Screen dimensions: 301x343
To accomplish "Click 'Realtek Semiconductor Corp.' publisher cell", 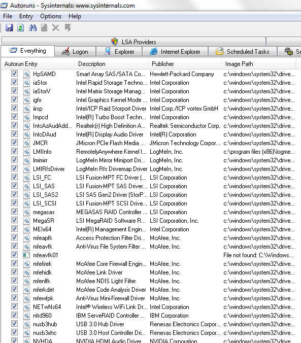I will [185, 126].
